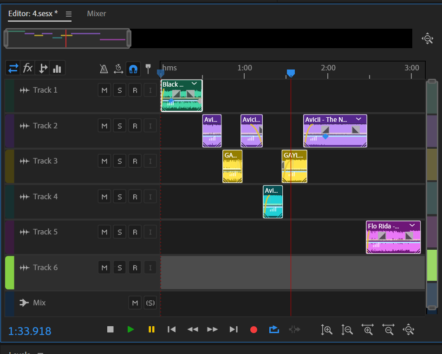Toggle snapping magnet icon
This screenshot has width=442, height=354.
click(x=133, y=69)
